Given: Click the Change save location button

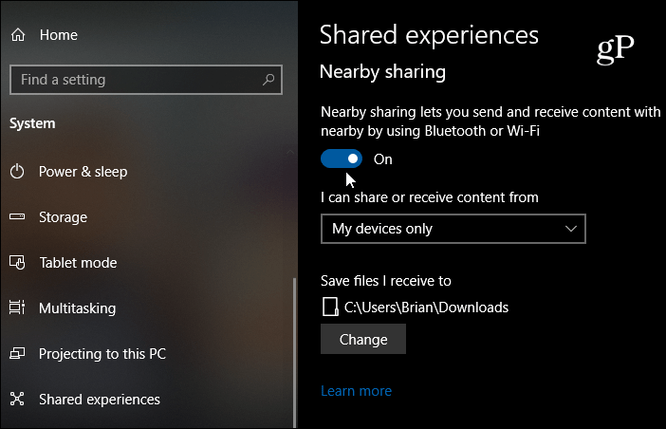Looking at the screenshot, I should coord(363,340).
